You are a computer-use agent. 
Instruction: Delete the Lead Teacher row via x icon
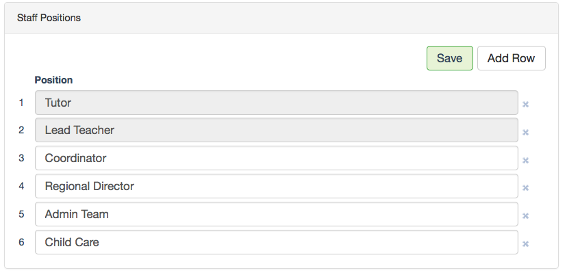[526, 133]
